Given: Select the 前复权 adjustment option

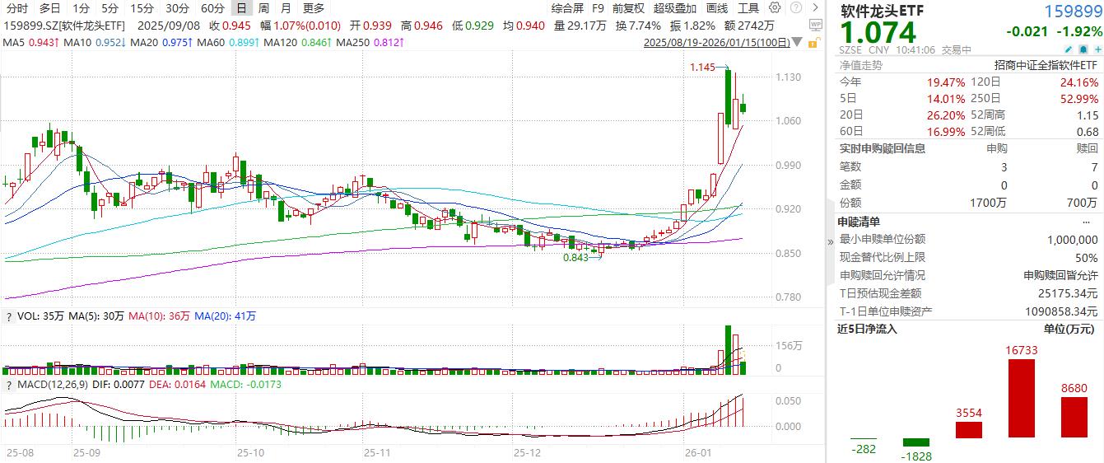Looking at the screenshot, I should click(x=629, y=8).
